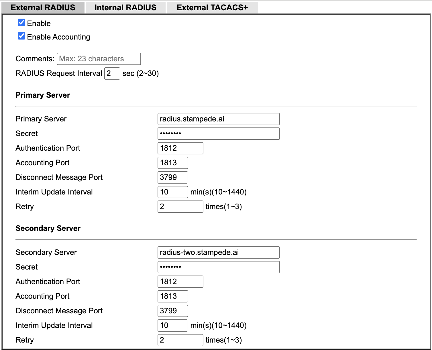Click the primary Secret field
Screen dimensions: 432x350
(x=219, y=133)
